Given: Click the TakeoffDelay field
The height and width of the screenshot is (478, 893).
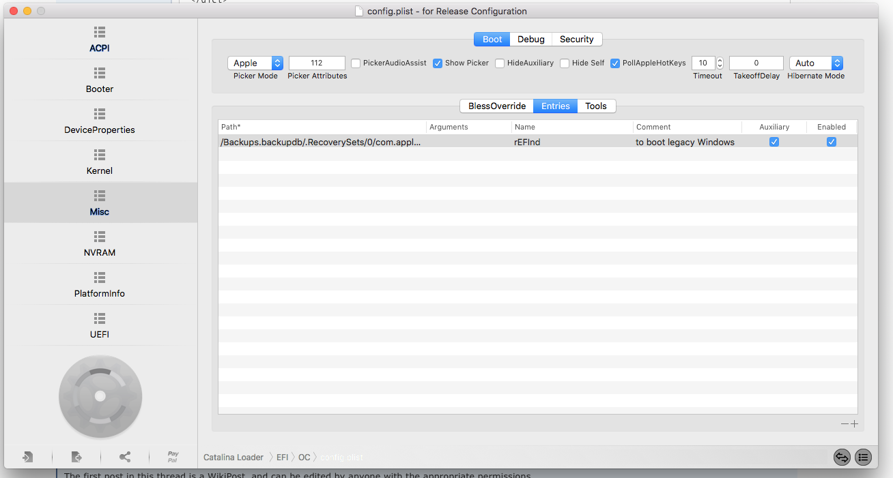Looking at the screenshot, I should pos(756,63).
